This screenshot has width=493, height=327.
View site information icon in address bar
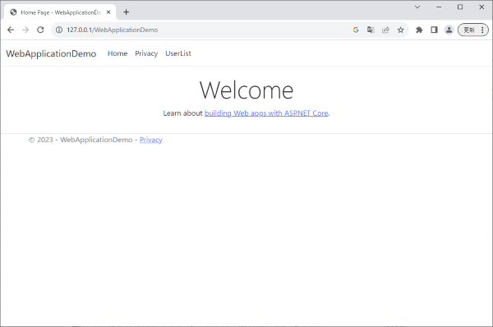59,30
